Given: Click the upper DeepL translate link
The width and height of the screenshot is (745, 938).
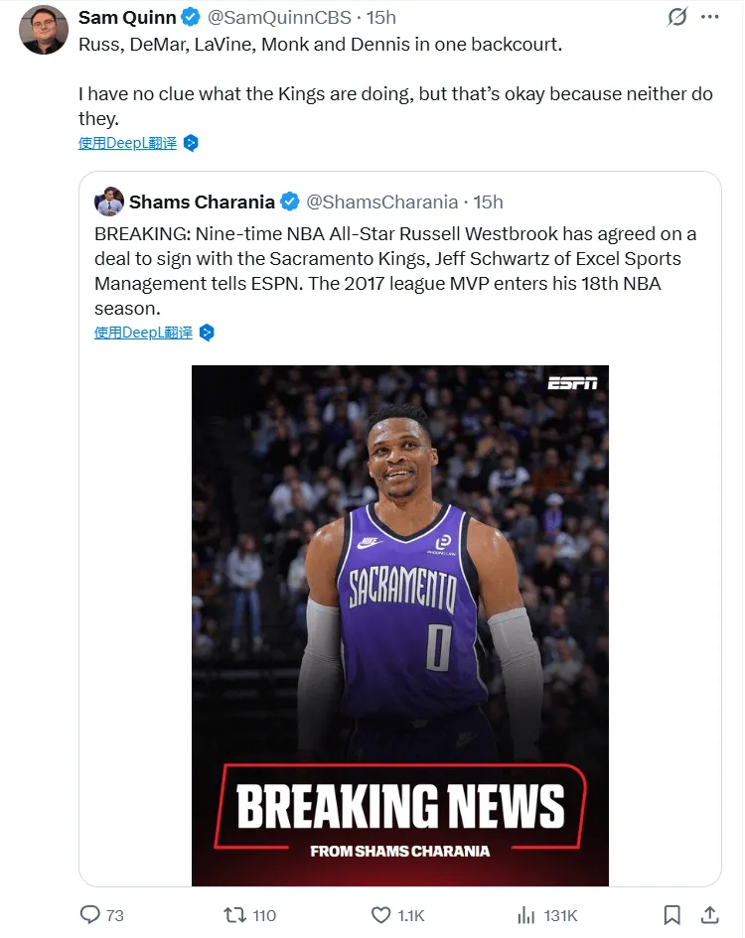Looking at the screenshot, I should tap(127, 143).
